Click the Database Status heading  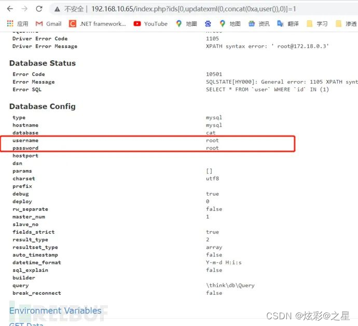coord(43,63)
